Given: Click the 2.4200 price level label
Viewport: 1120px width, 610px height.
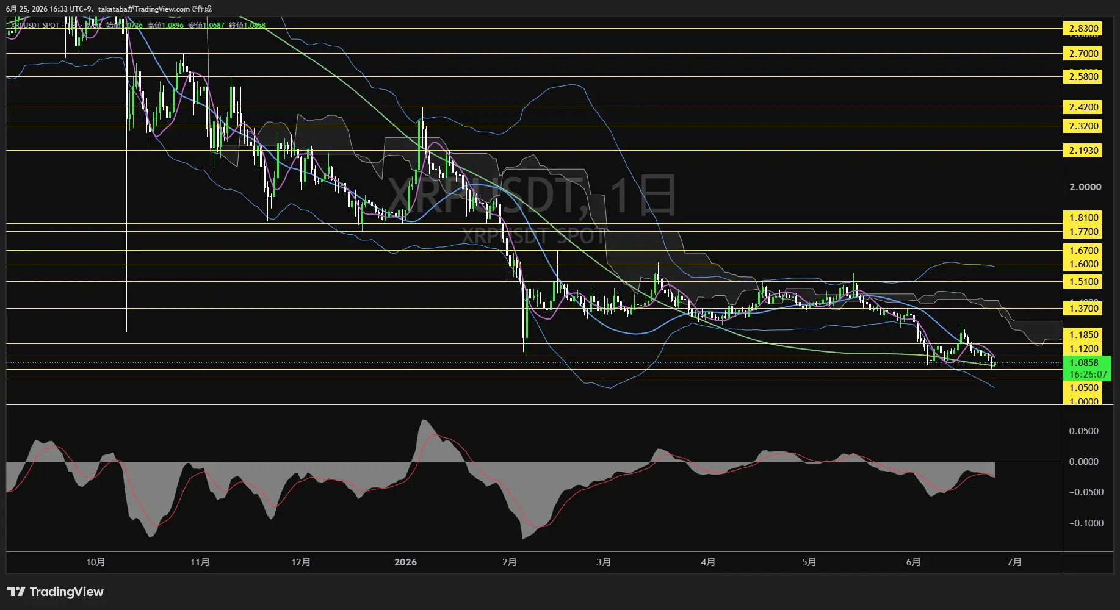Looking at the screenshot, I should tap(1083, 107).
